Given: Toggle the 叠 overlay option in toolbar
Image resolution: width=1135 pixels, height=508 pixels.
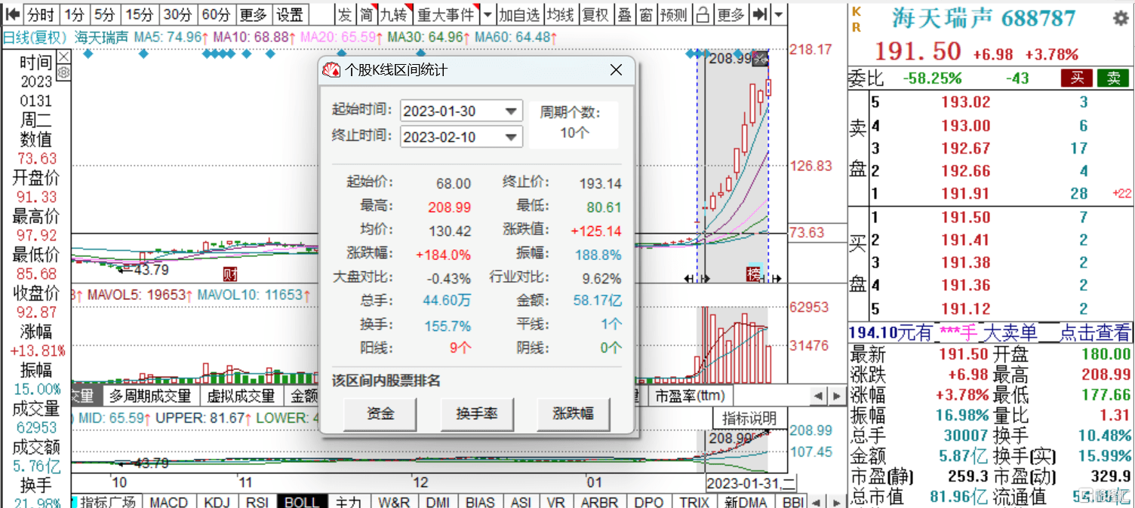Looking at the screenshot, I should click(x=624, y=14).
